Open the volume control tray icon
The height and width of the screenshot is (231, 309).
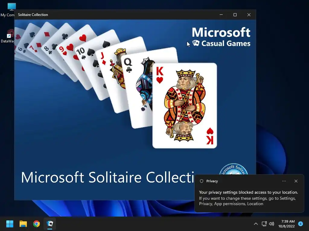(x=272, y=224)
